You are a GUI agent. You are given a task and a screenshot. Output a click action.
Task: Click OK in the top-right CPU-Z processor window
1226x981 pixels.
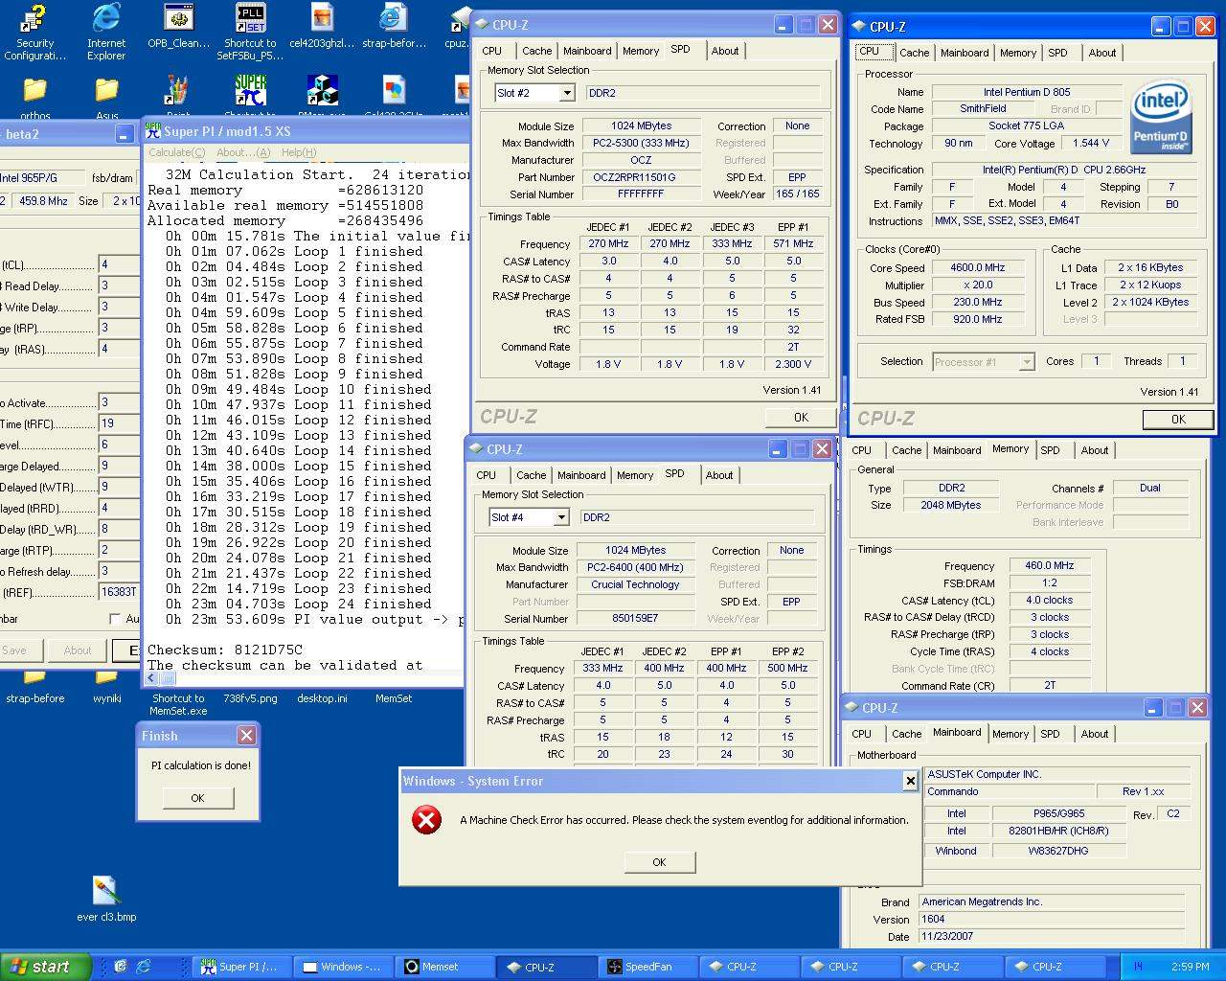[1178, 420]
